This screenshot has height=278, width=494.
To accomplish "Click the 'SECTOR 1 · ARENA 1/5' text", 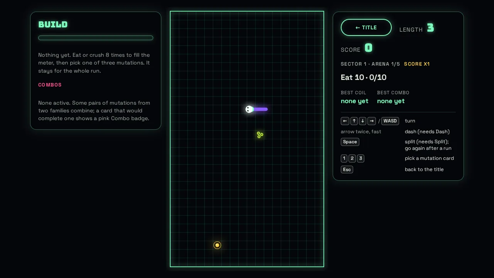I will pyautogui.click(x=370, y=64).
